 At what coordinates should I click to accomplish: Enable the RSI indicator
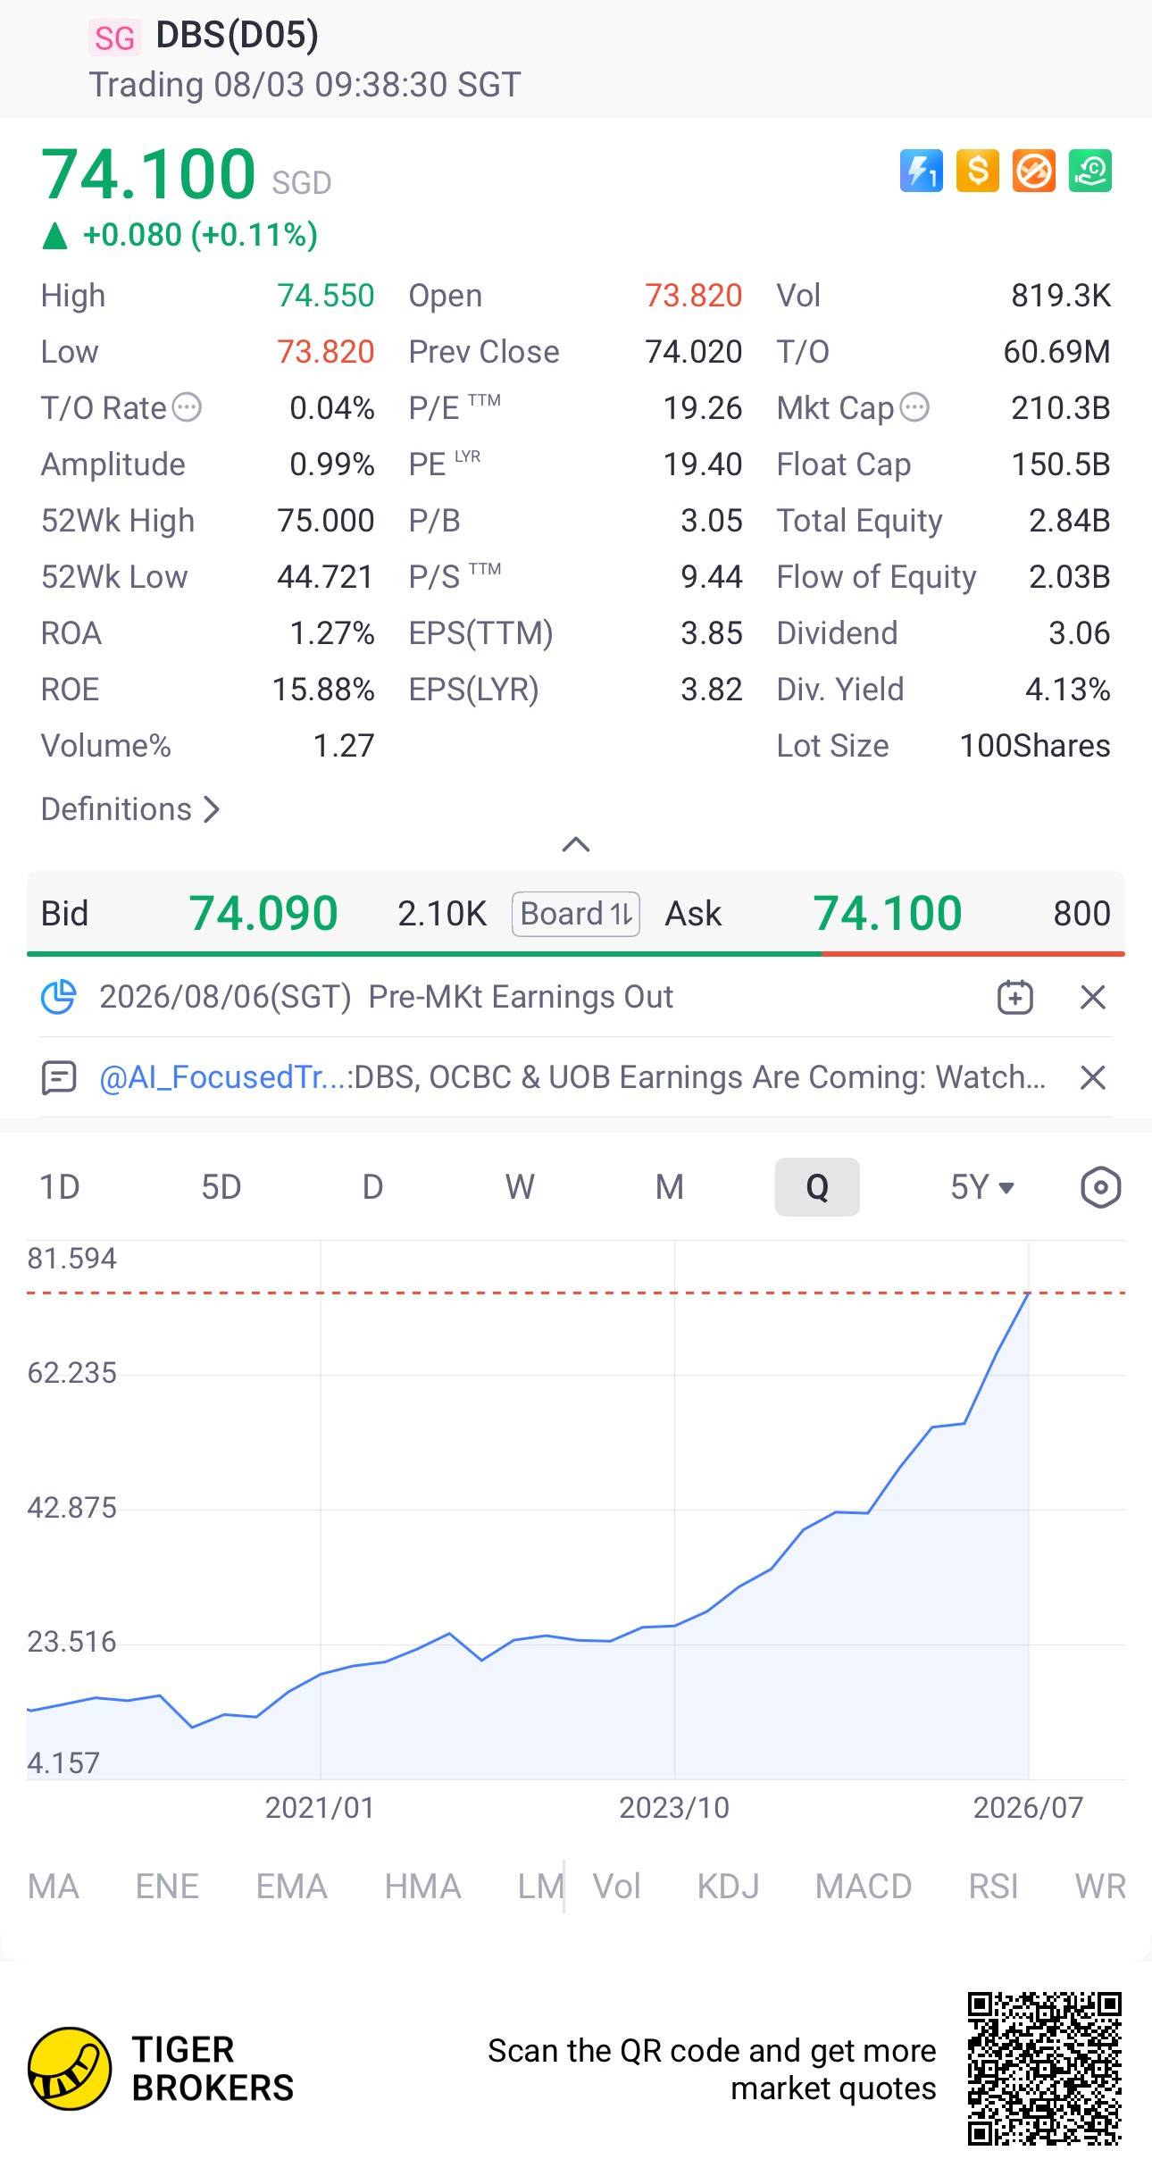[993, 1887]
